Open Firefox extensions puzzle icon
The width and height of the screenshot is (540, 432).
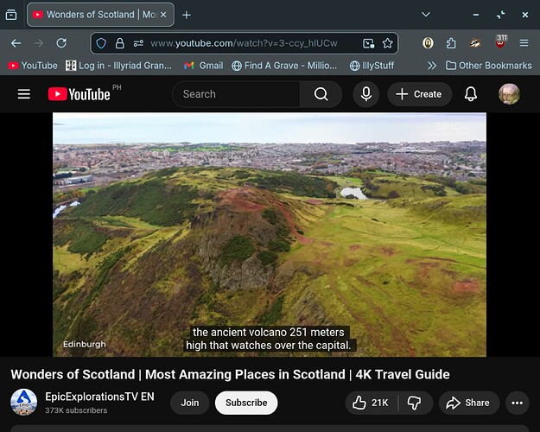point(451,43)
